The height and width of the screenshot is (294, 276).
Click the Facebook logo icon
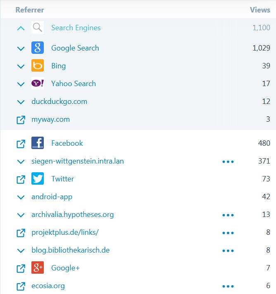[x=38, y=143]
